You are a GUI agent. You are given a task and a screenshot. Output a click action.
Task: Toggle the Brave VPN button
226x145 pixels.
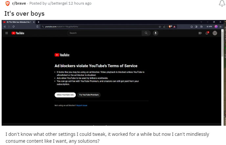click(x=209, y=26)
